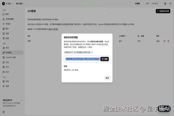Expand the 默认项目 project switcher
The width and height of the screenshot is (174, 116).
[x=20, y=3]
